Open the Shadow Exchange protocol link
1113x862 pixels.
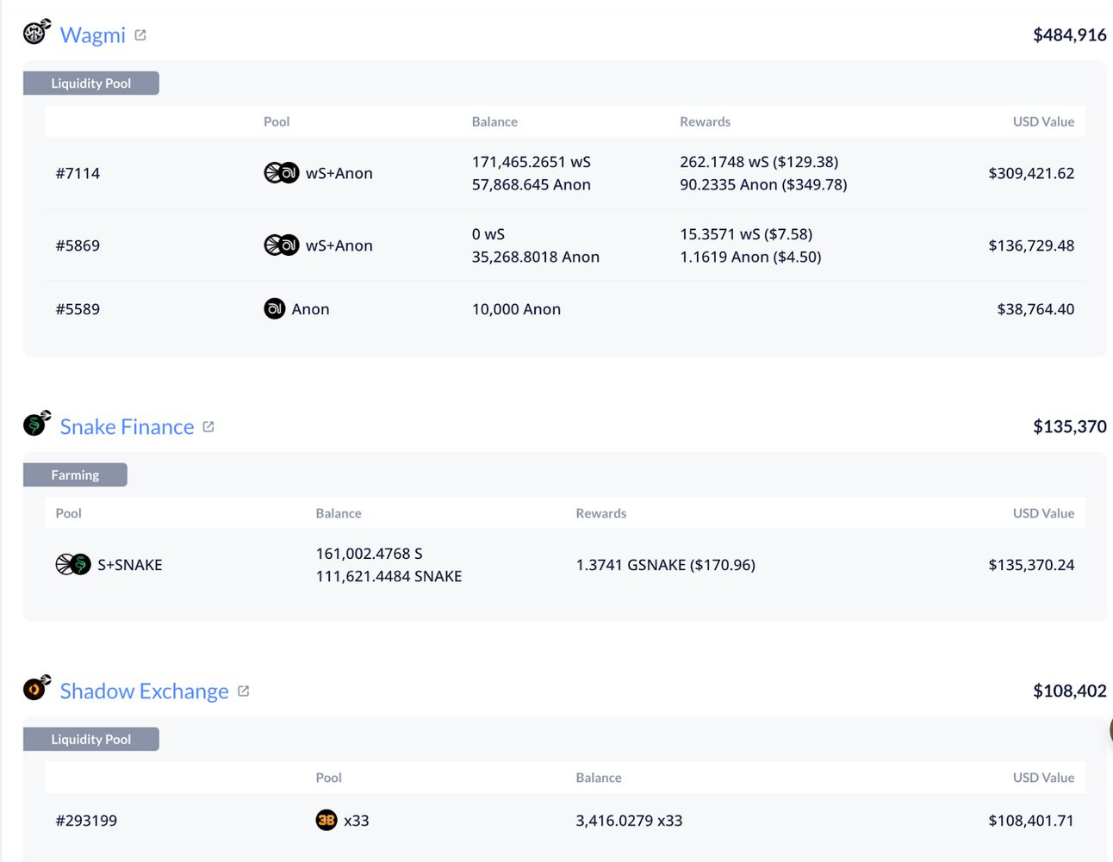[144, 691]
